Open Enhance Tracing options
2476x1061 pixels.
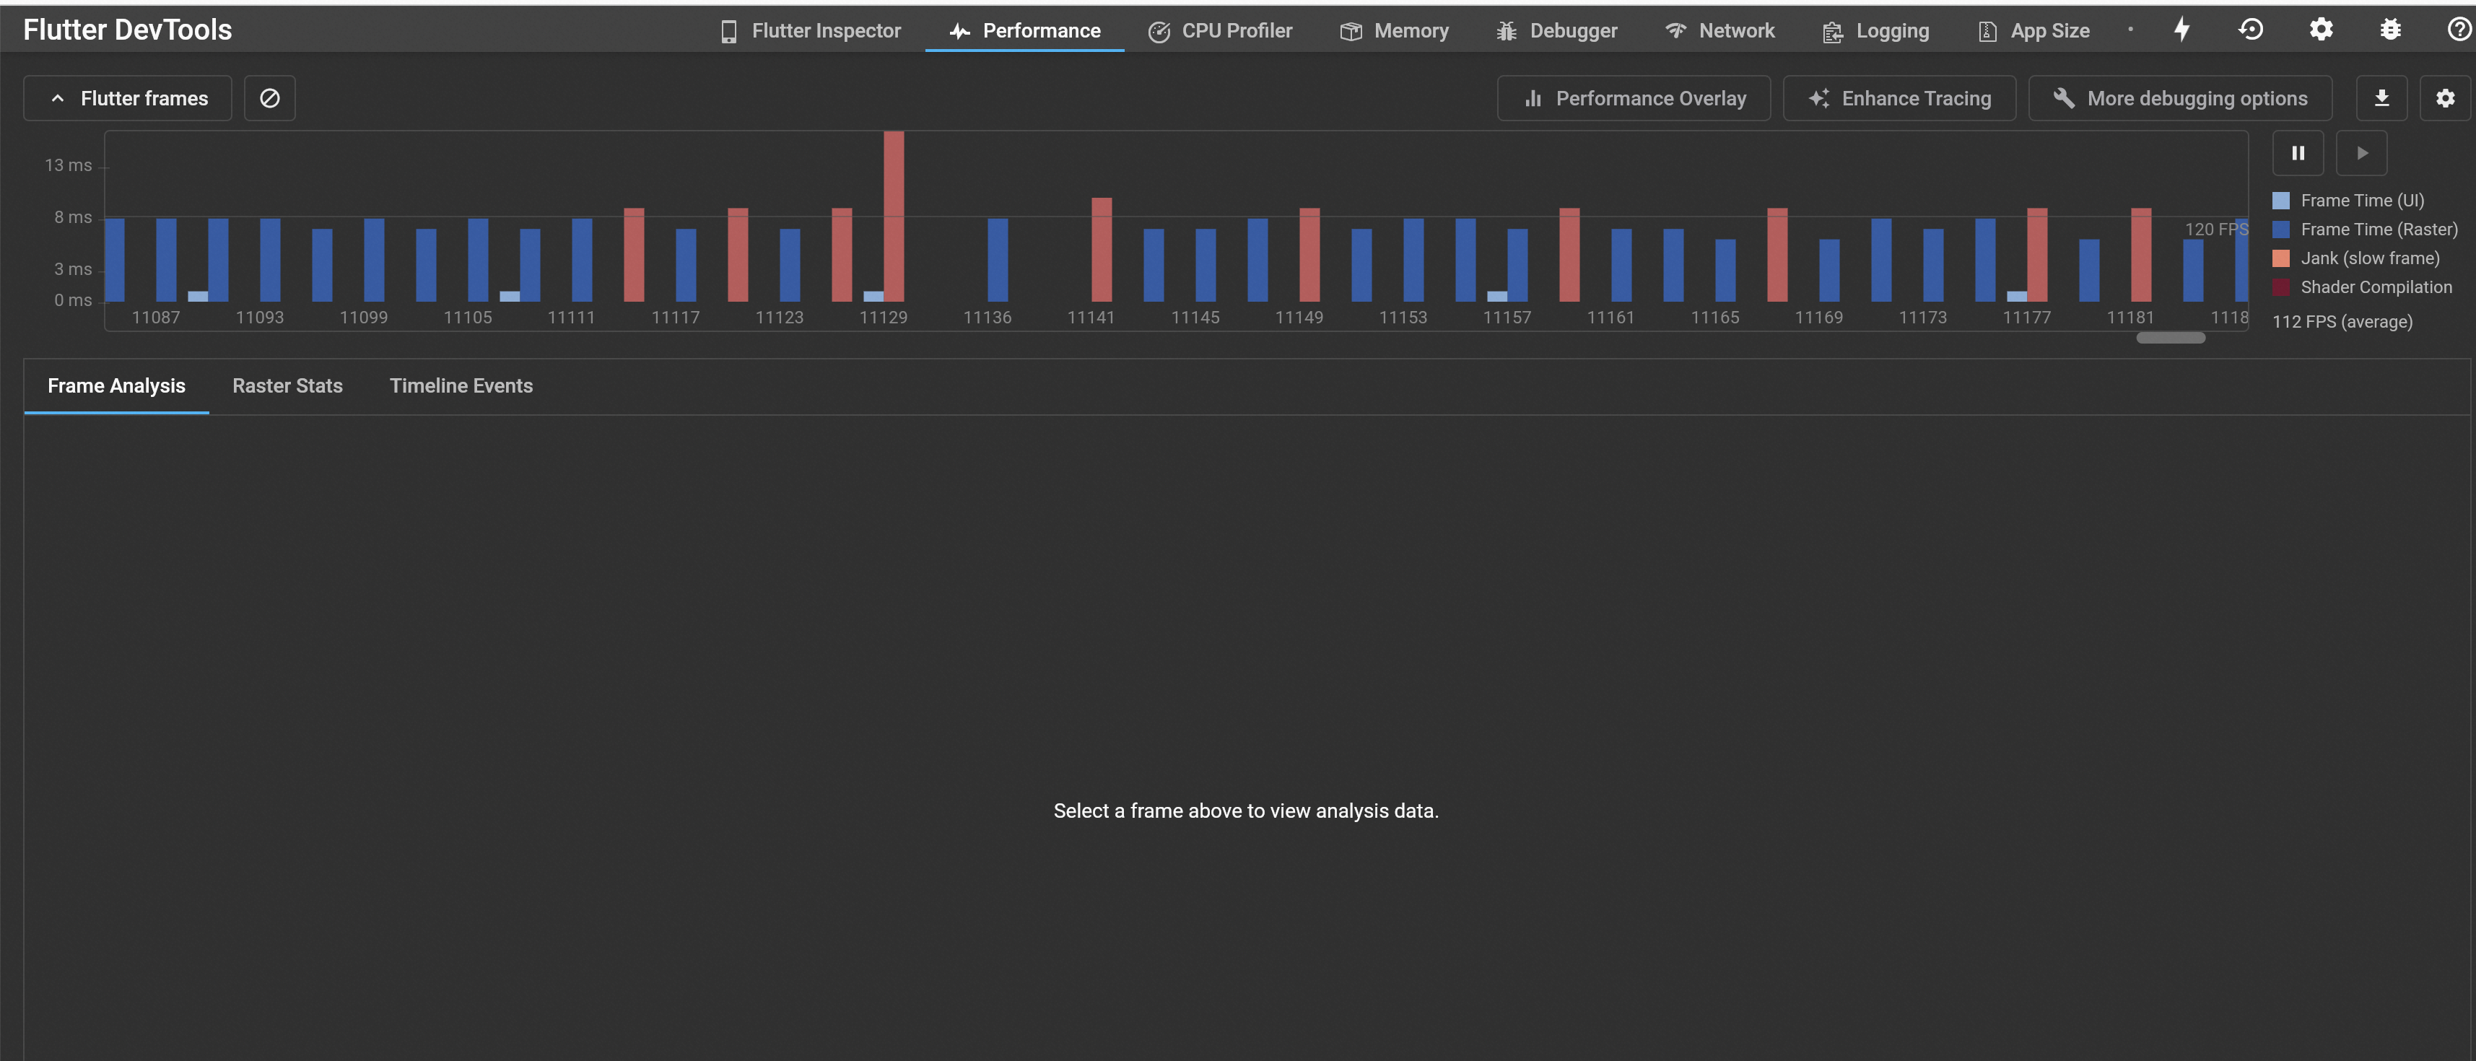[1899, 98]
